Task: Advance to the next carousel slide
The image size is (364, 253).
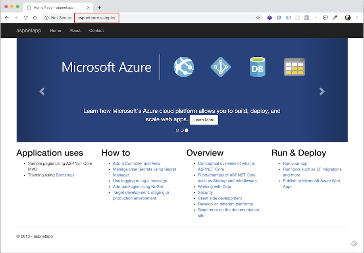Action: (322, 92)
